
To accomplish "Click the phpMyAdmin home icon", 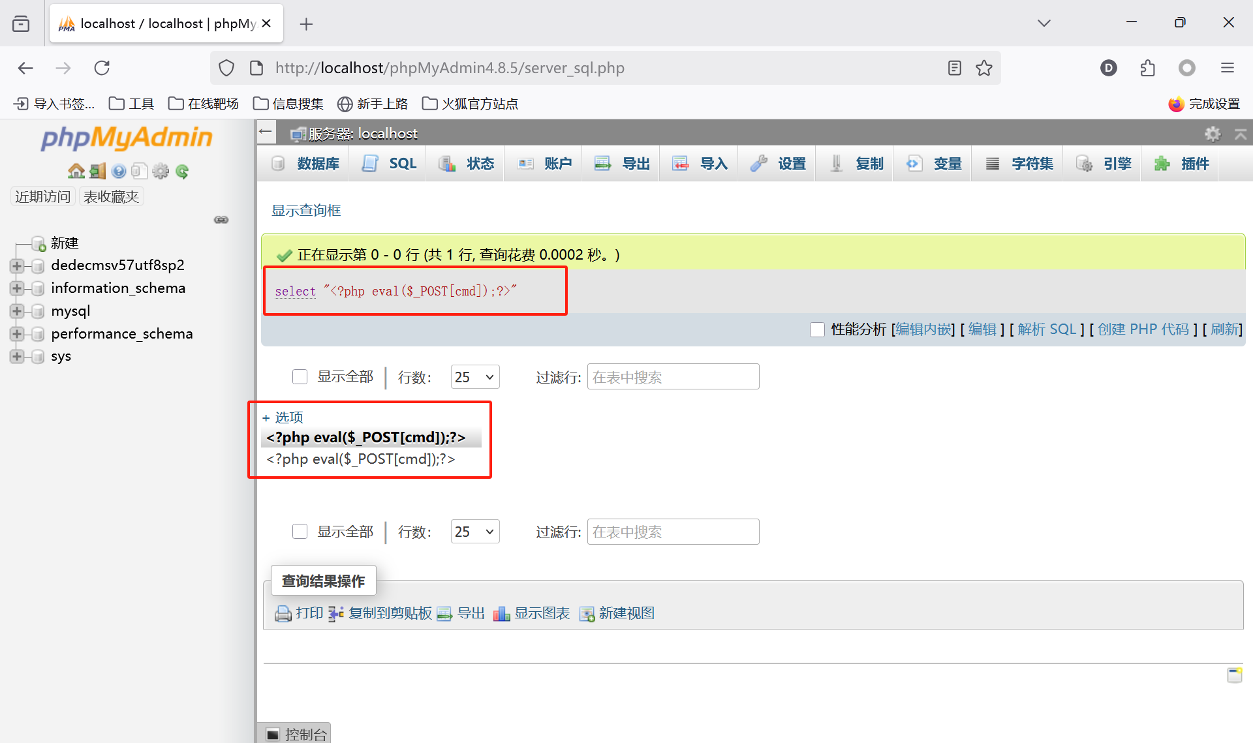I will click(76, 172).
